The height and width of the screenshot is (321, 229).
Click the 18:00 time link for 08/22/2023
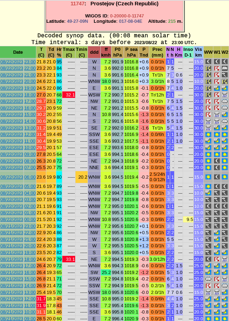[x=30, y=95]
